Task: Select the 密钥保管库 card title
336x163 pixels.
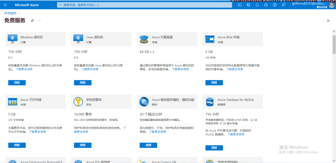Action: coord(93,100)
